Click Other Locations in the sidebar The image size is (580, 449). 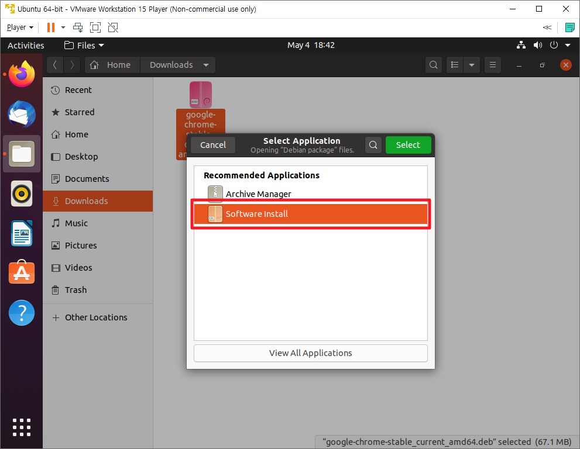point(98,317)
